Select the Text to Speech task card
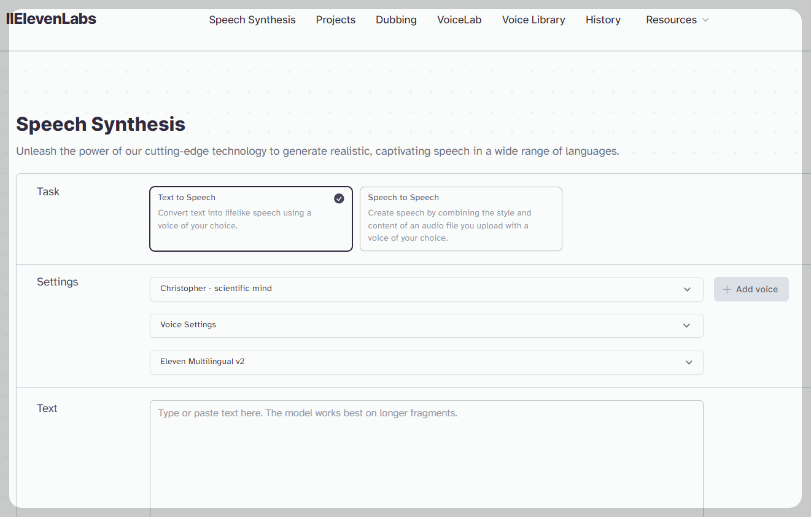The image size is (811, 517). click(251, 219)
